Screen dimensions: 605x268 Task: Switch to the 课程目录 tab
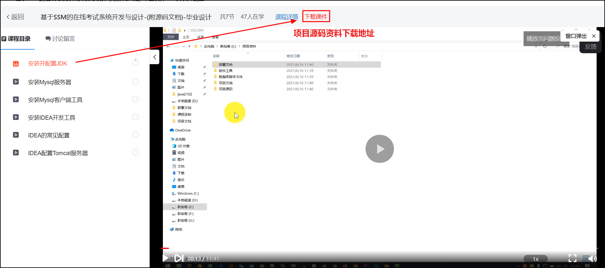click(16, 39)
